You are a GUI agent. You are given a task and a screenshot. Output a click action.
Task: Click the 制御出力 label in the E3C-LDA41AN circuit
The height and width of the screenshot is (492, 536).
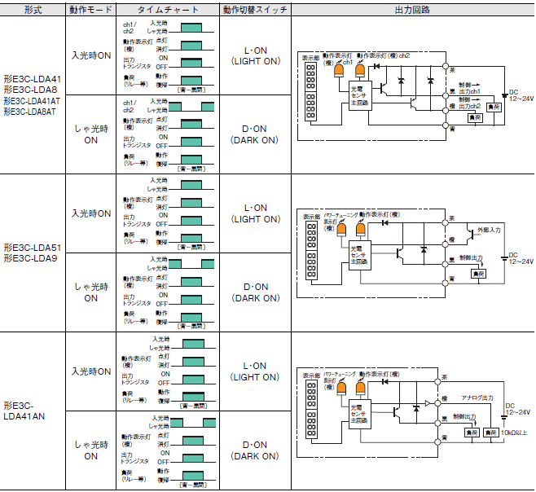[x=464, y=416]
